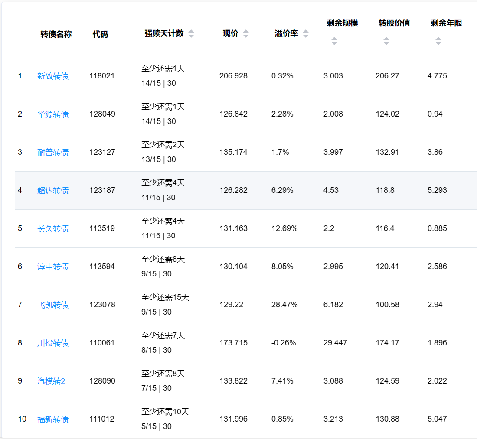This screenshot has height=439, width=477.
Task: Sort by 强赎天计数 using its sort arrows
Action: 191,34
